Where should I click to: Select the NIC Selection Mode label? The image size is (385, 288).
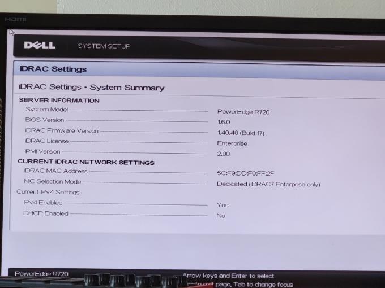tap(53, 182)
